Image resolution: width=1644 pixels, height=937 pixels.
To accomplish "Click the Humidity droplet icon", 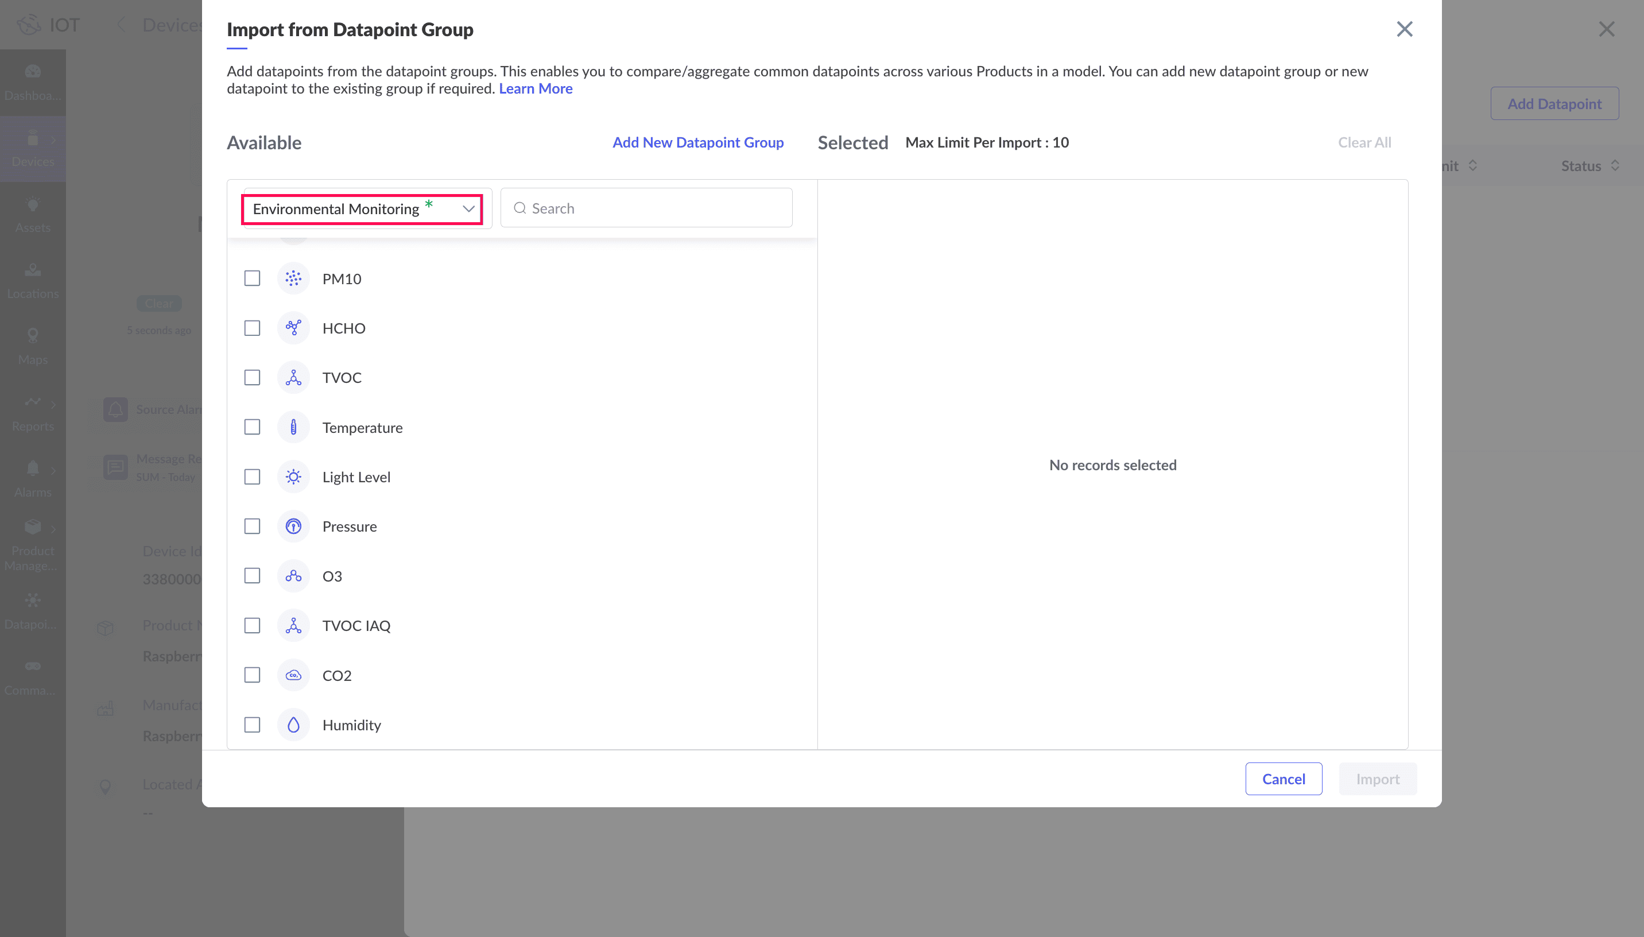I will [x=293, y=724].
